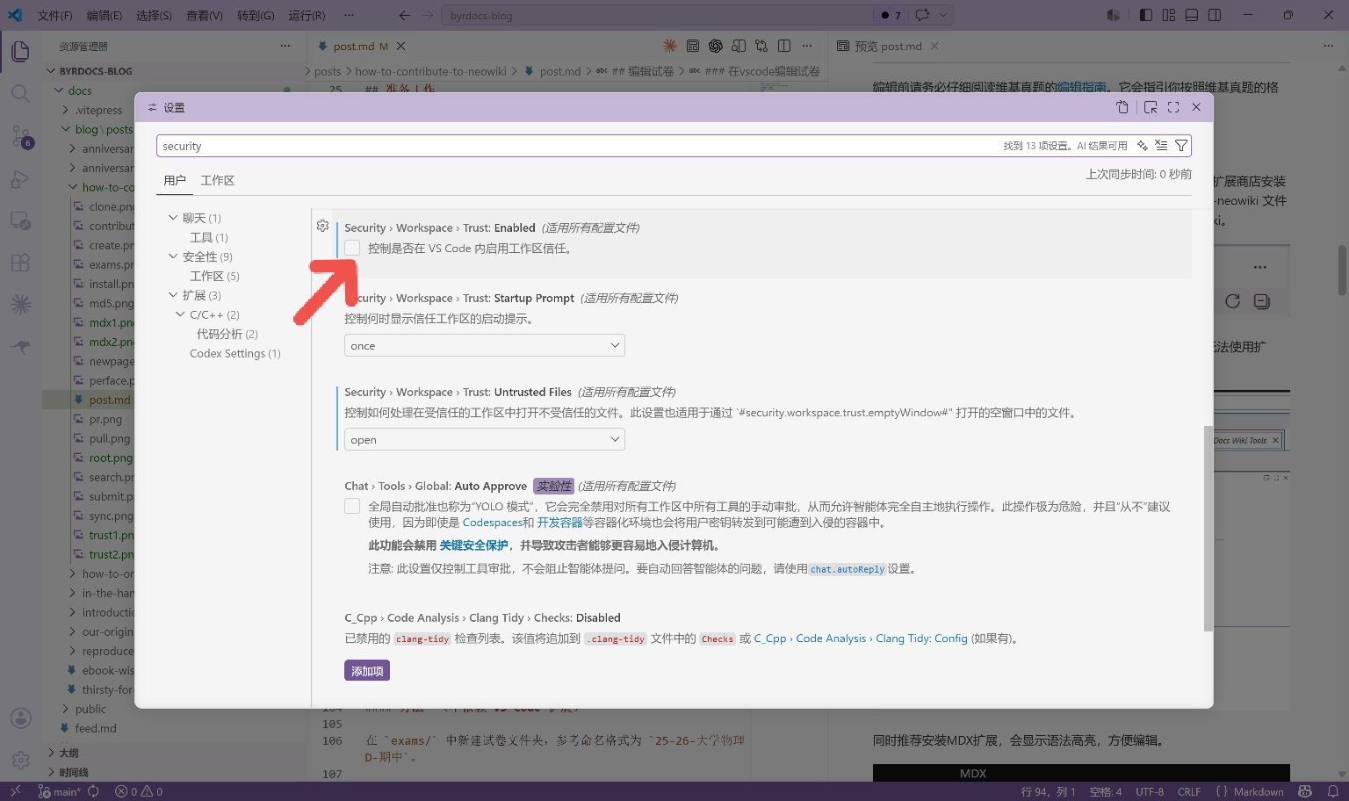Collapse the 安全性 settings category
This screenshot has height=801, width=1349.
pos(173,256)
